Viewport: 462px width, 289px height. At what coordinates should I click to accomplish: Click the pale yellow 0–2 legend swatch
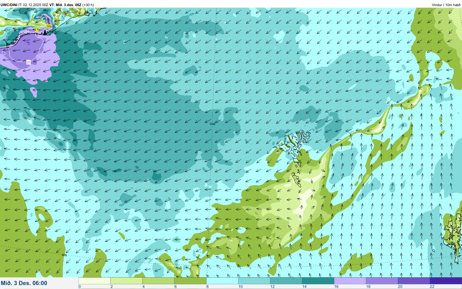[x=95, y=281]
